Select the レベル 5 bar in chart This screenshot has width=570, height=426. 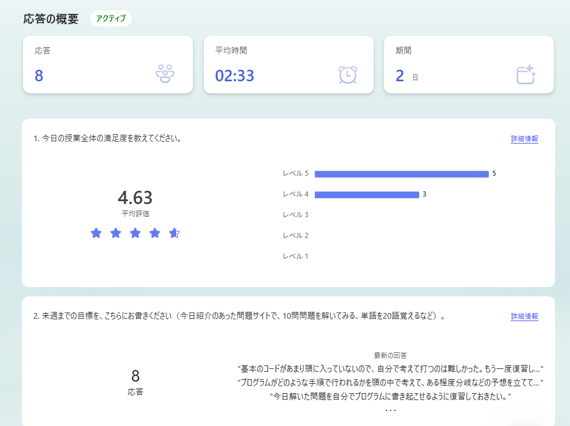pyautogui.click(x=401, y=174)
